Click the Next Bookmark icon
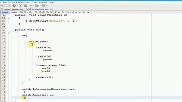Screen dimensions: 182x102 pos(59,12)
